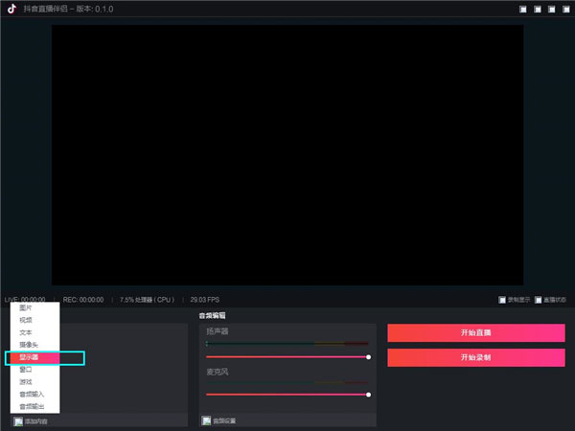575x431 pixels.
Task: Pick 游戏 from the source list
Action: point(26,381)
